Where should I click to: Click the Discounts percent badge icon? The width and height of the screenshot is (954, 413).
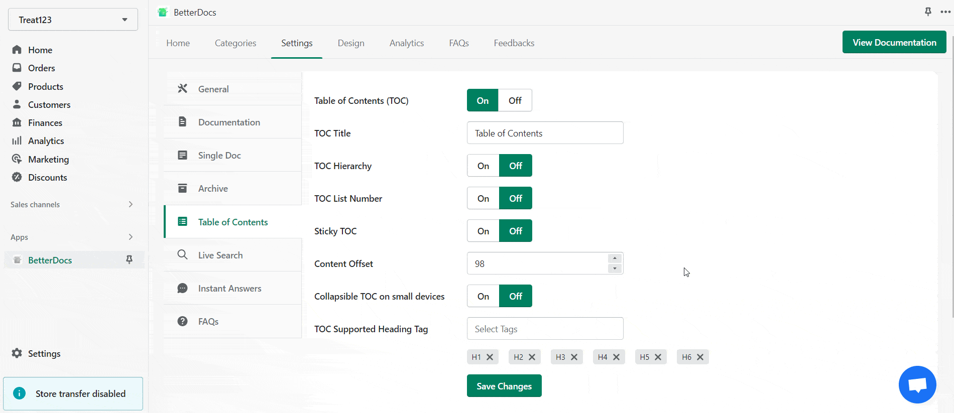click(x=17, y=177)
